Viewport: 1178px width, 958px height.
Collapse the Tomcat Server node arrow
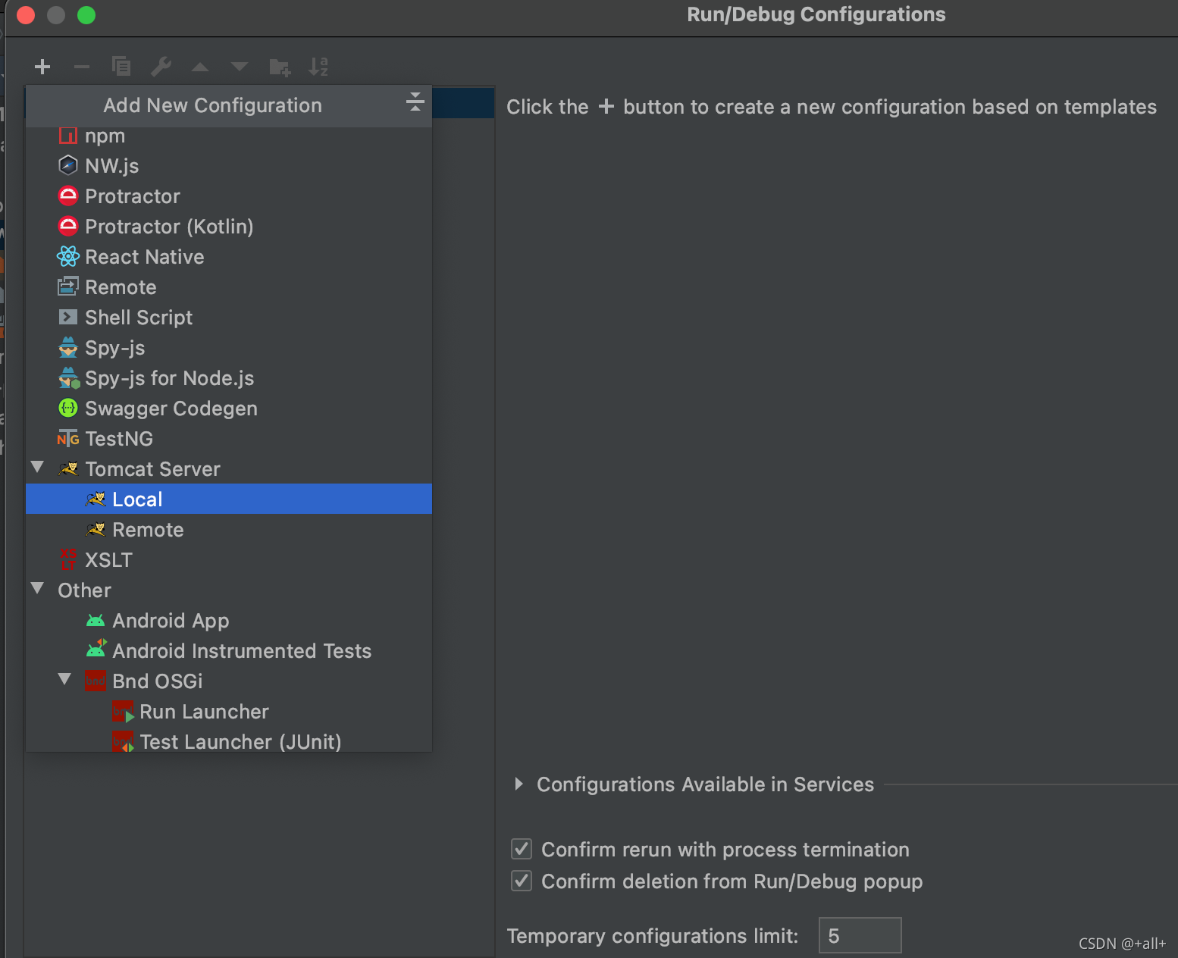click(37, 467)
